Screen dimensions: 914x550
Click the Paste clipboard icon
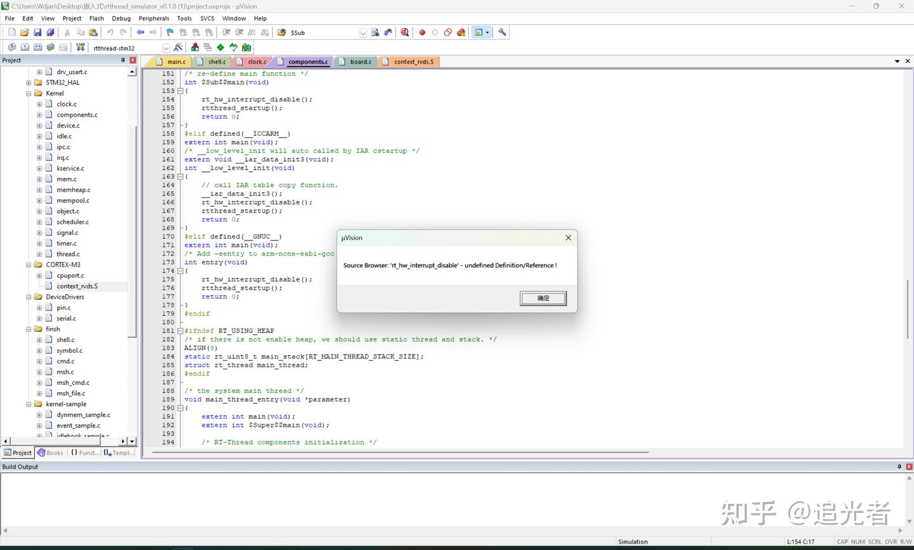tap(93, 32)
